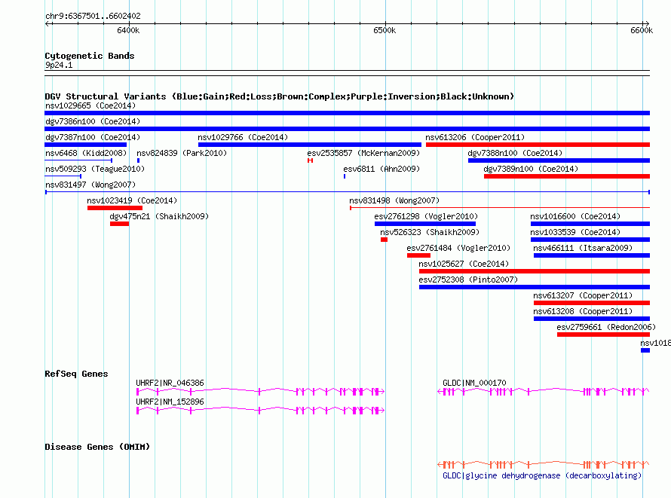Click the right arrow on the ruler

pos(647,23)
